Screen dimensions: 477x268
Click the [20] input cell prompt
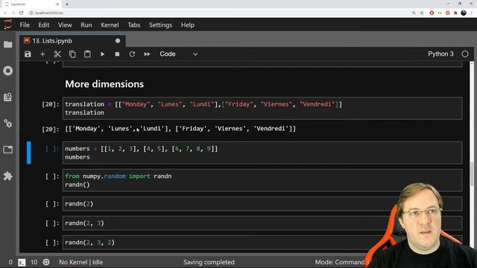click(51, 104)
